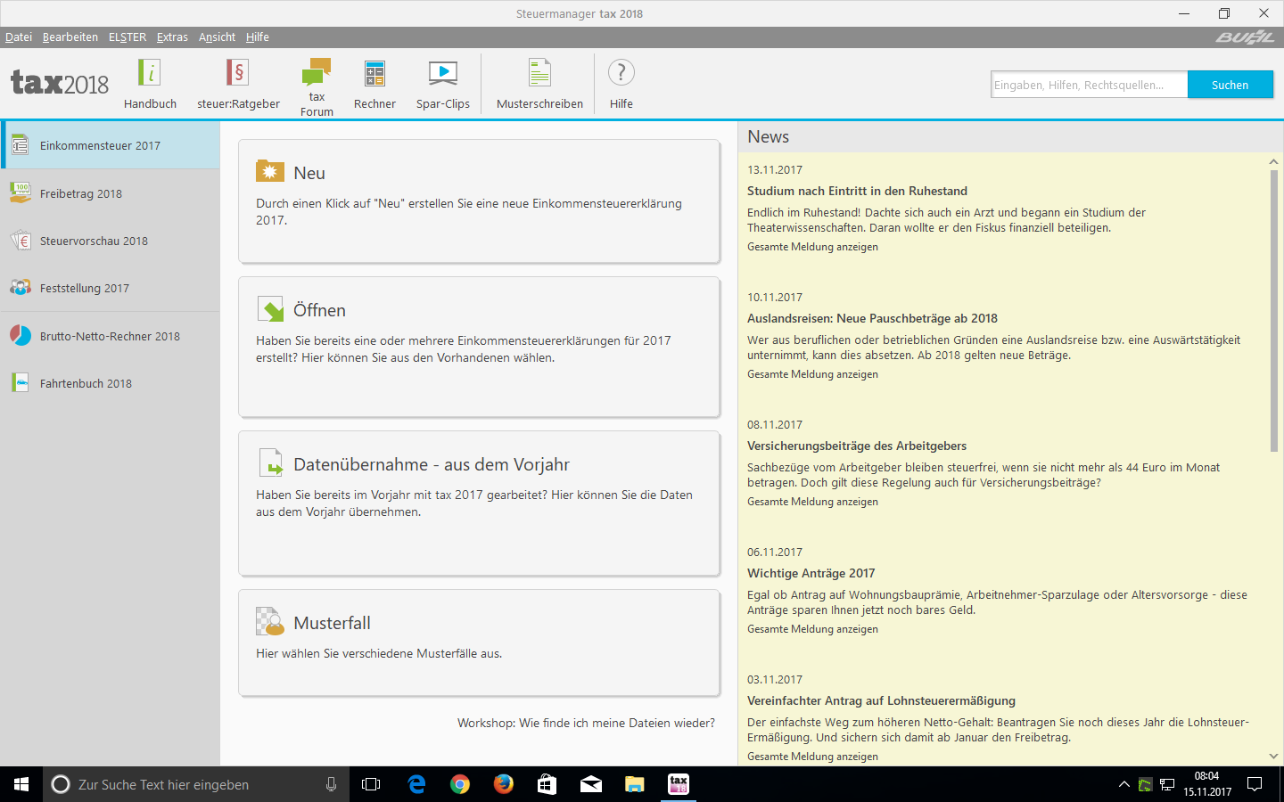Viewport: 1284px width, 802px height.
Task: Open the Hilfe menu in menu bar
Action: [x=258, y=37]
